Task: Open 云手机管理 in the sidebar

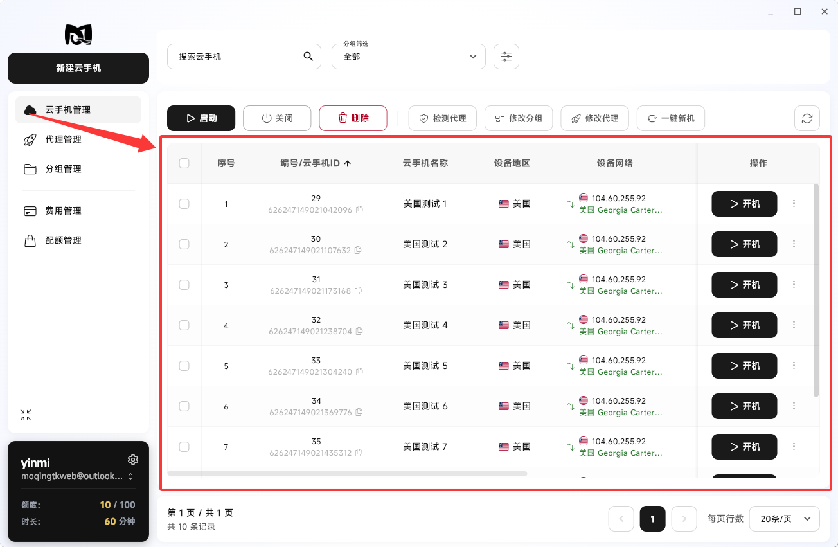Action: coord(78,110)
